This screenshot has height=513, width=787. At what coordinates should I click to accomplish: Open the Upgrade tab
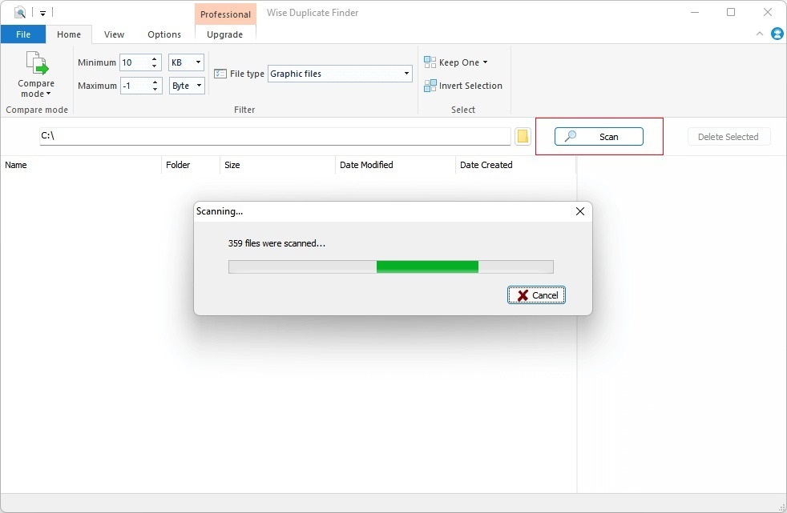click(x=225, y=34)
